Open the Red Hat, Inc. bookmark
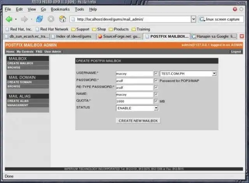Screen dimensions: 249x183 coord(19,29)
